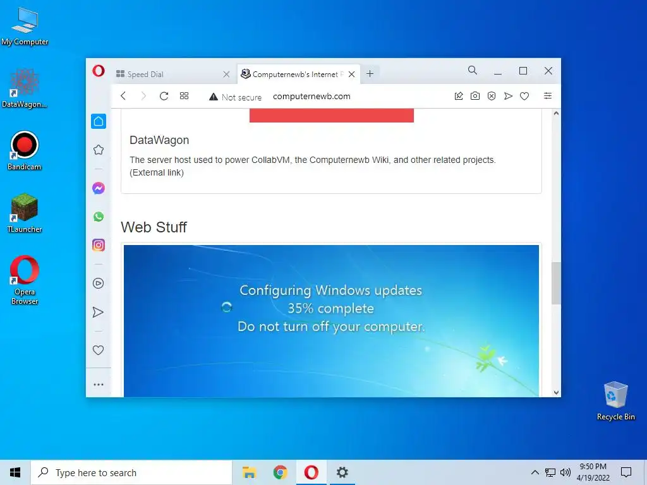The height and width of the screenshot is (485, 647).
Task: Click the vertical scrollbar thumb
Action: point(556,284)
